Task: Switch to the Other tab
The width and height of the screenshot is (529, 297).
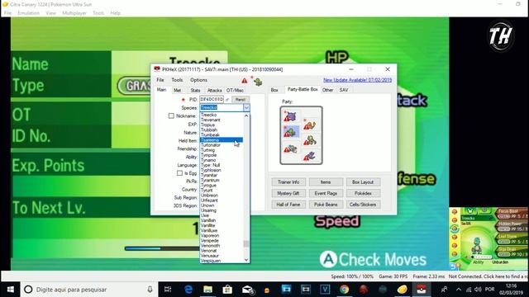Action: coord(327,90)
